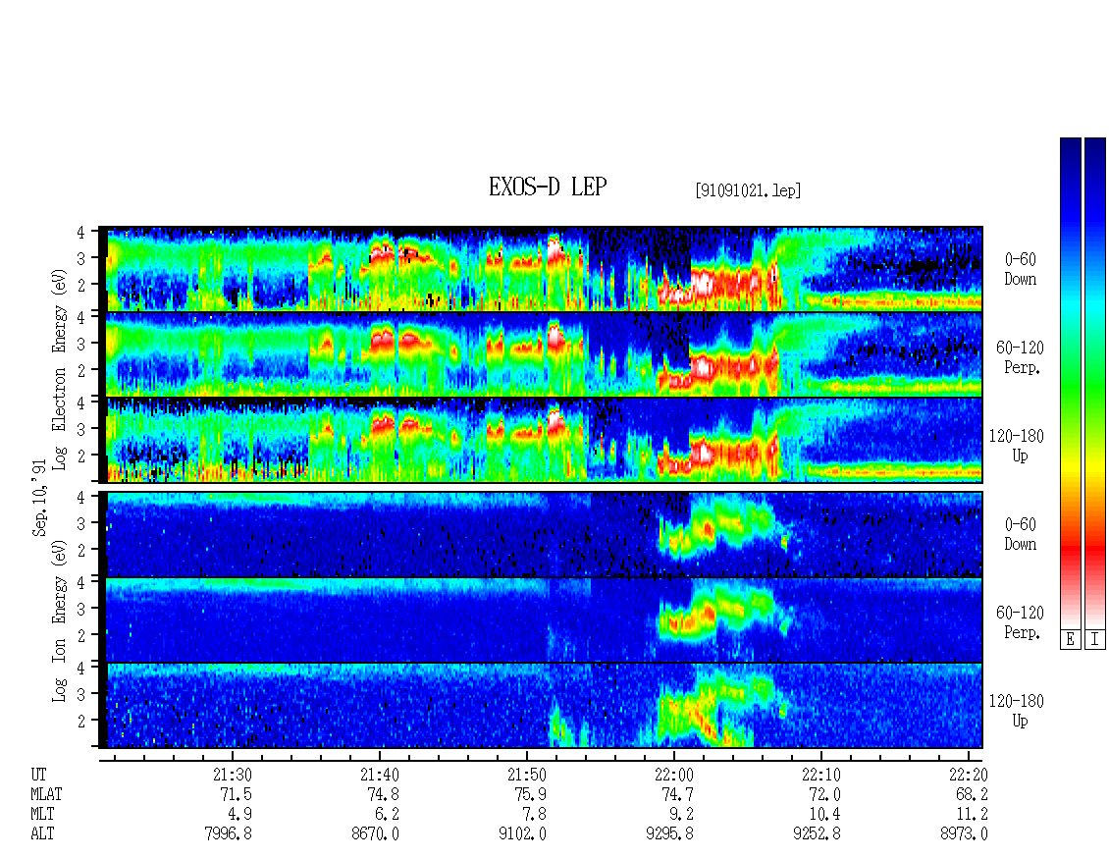Image resolution: width=1109 pixels, height=859 pixels.
Task: Click the ion 60-120 Perp. pitch angle label
Action: click(x=1020, y=622)
